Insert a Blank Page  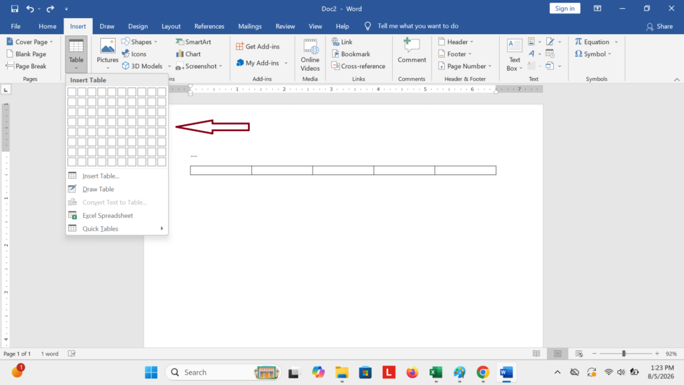tap(26, 54)
